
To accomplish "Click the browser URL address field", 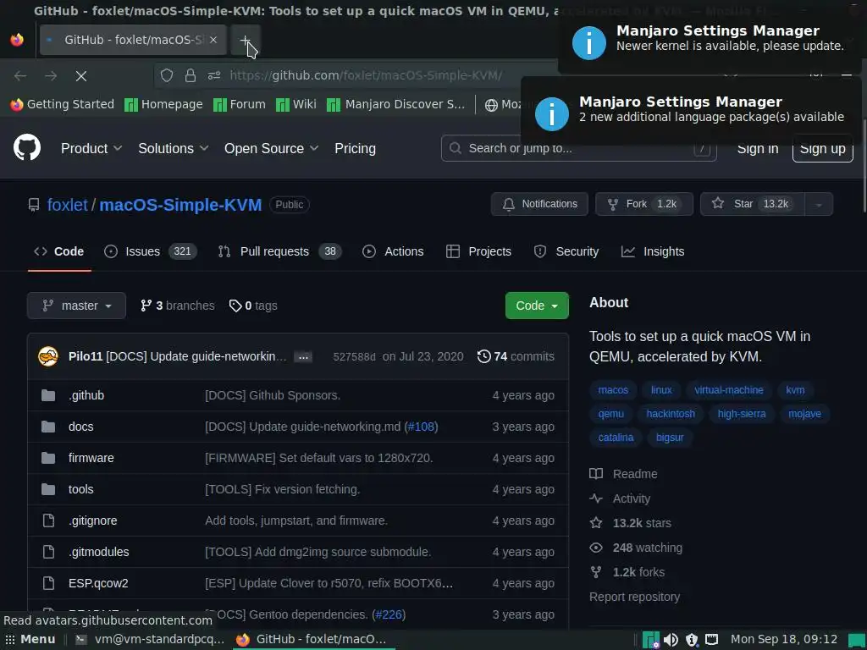I will coord(366,75).
